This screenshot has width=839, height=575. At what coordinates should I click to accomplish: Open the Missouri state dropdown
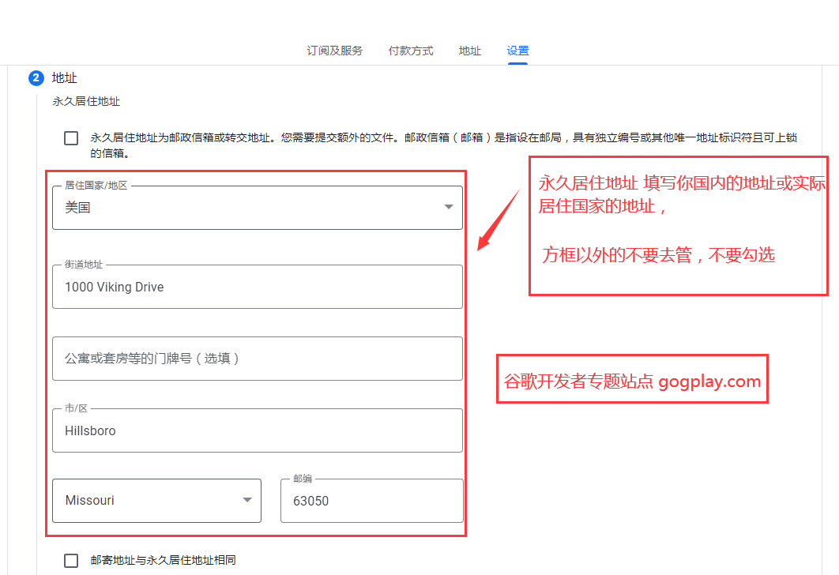(156, 501)
